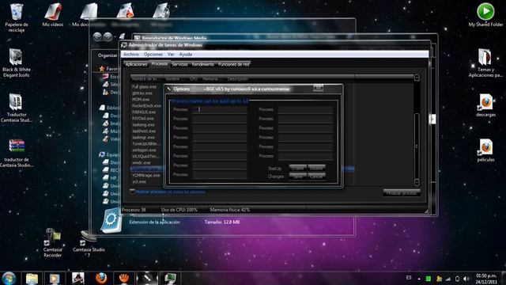
Task: Select the MOM.exe process row
Action: (x=141, y=100)
